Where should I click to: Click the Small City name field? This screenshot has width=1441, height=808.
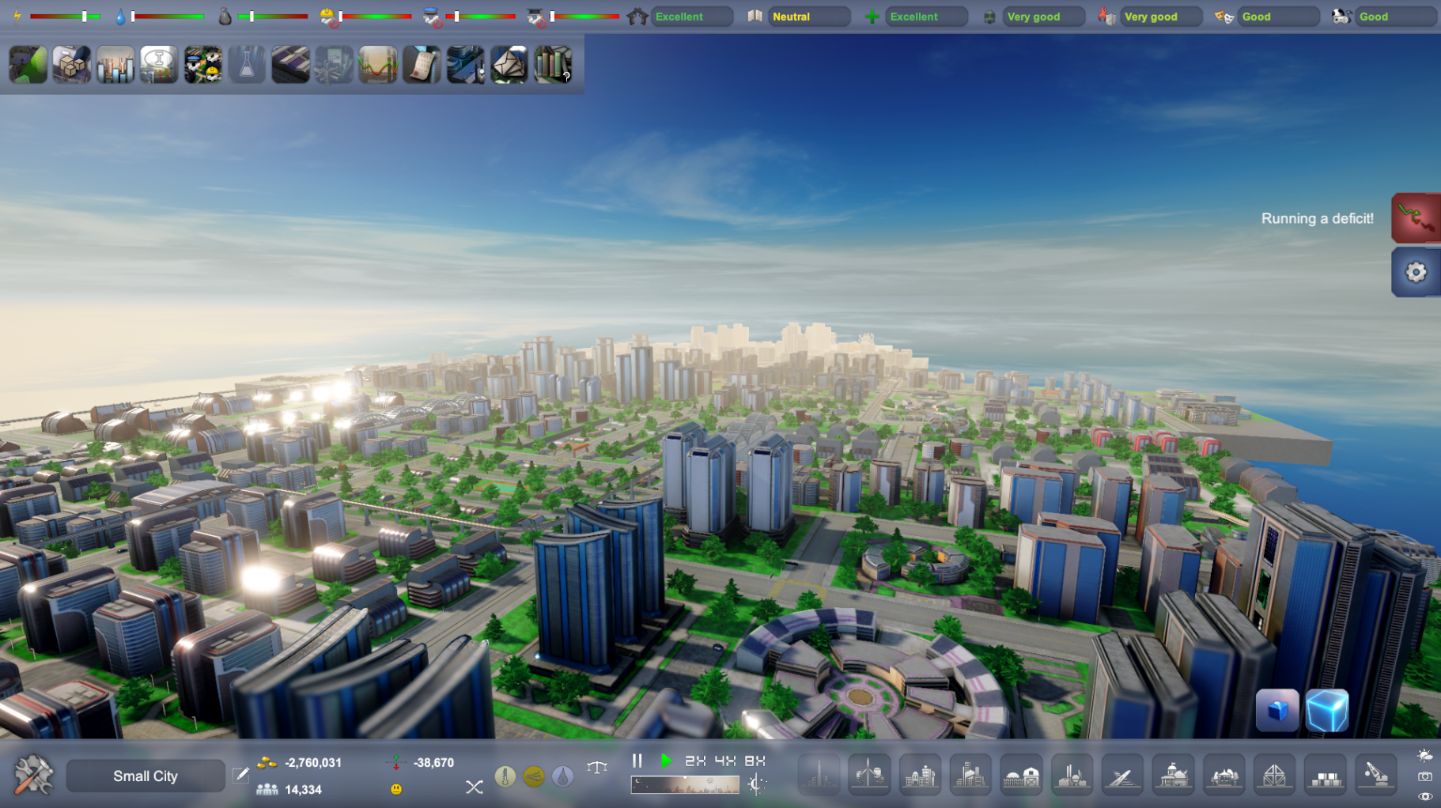point(146,776)
